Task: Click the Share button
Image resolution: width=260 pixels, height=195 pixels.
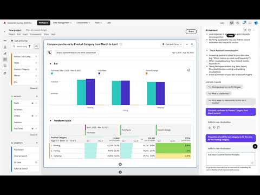Action: coord(191,31)
